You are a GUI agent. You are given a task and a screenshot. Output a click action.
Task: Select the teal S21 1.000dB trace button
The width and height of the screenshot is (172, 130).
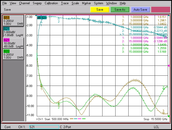tap(13, 32)
